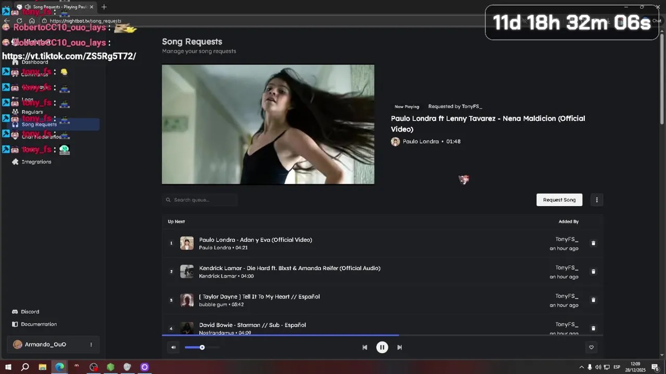Click the browser back arrow

point(7,21)
